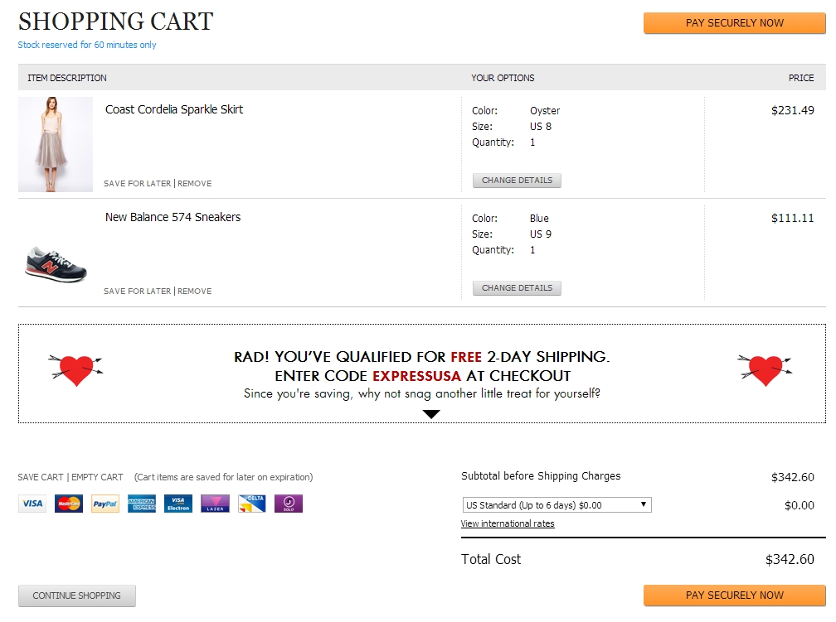Screen dimensions: 836x622
Task: Click the PayPal payment icon
Action: pyautogui.click(x=105, y=504)
